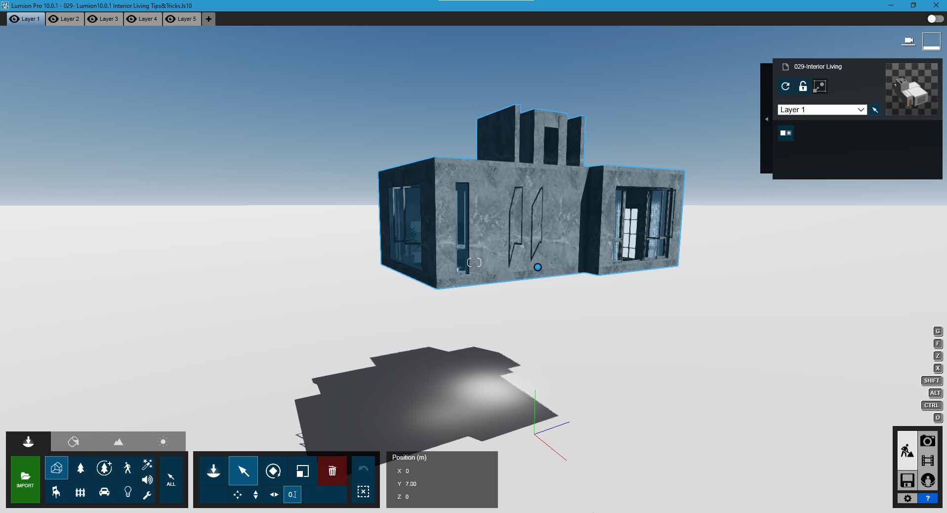
Task: Click the Y position value field
Action: pos(411,484)
